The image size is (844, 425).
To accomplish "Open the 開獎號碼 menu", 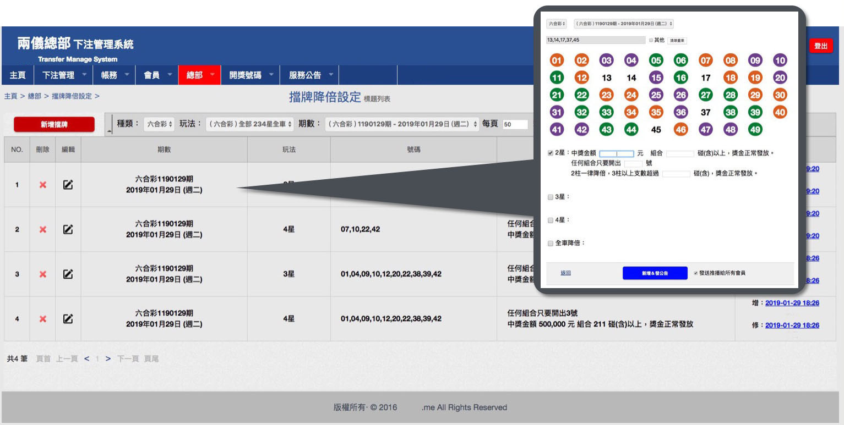I will (248, 75).
